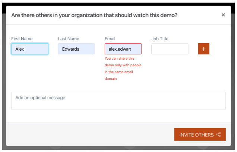
Task: Click the INVITE OTHERS button
Action: coord(200,134)
